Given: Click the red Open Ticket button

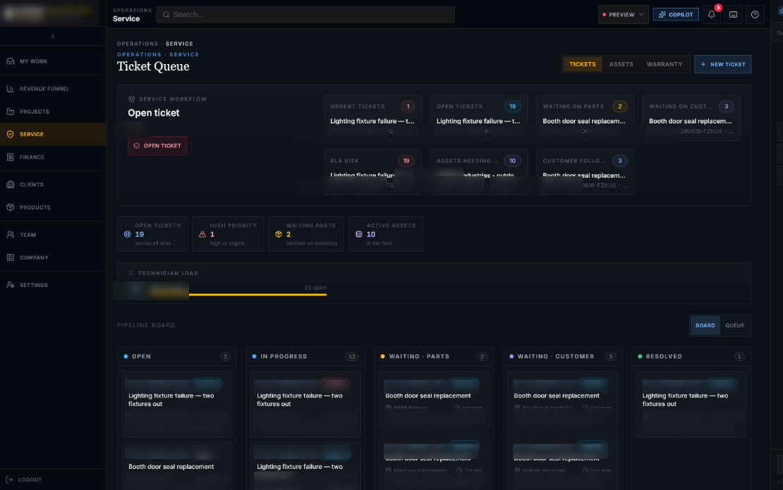Looking at the screenshot, I should (x=157, y=146).
